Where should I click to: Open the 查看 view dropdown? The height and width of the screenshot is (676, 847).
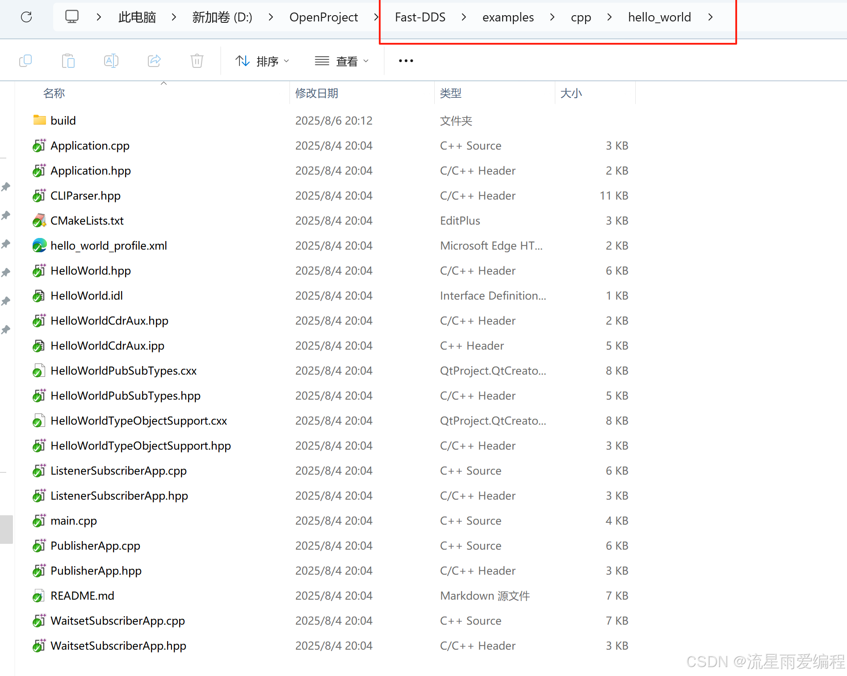(342, 61)
